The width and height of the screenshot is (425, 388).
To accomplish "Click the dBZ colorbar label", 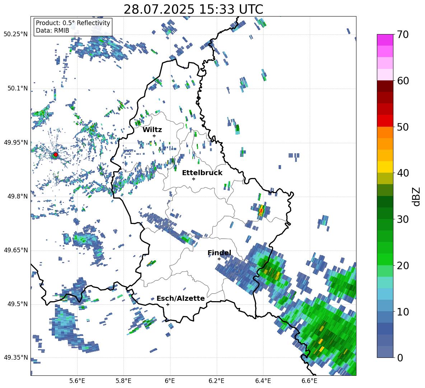I will (417, 196).
